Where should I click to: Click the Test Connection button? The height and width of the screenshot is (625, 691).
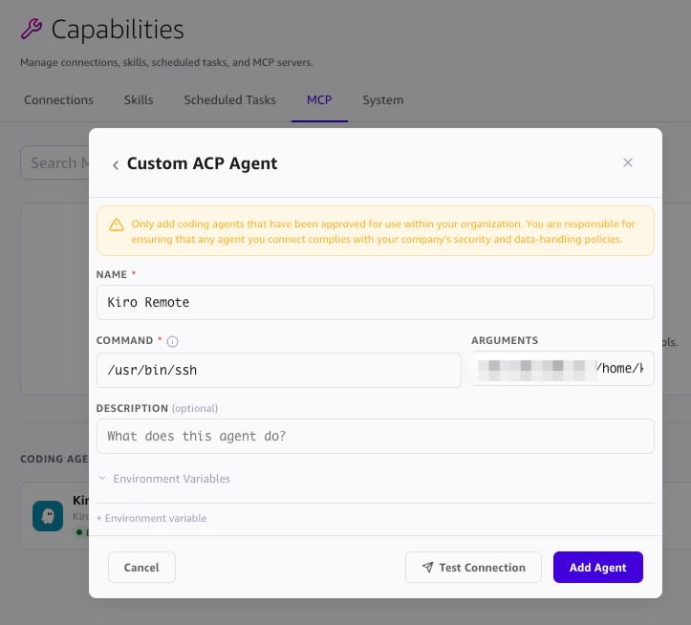[473, 568]
